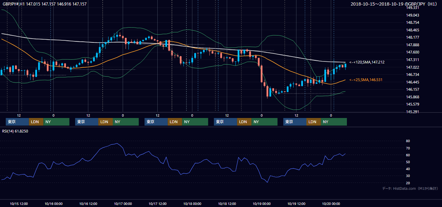Click RSI scale level 60
The image size is (442, 207).
pyautogui.click(x=408, y=155)
